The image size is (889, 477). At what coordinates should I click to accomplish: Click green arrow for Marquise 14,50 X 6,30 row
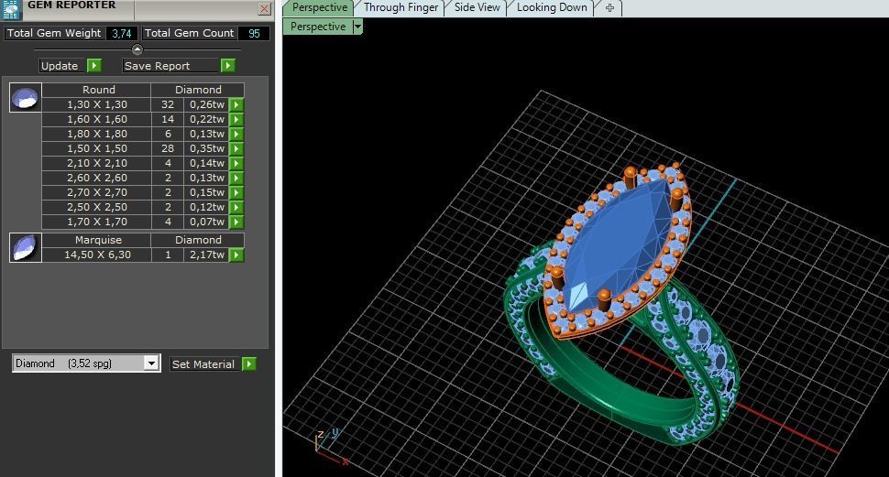236,255
